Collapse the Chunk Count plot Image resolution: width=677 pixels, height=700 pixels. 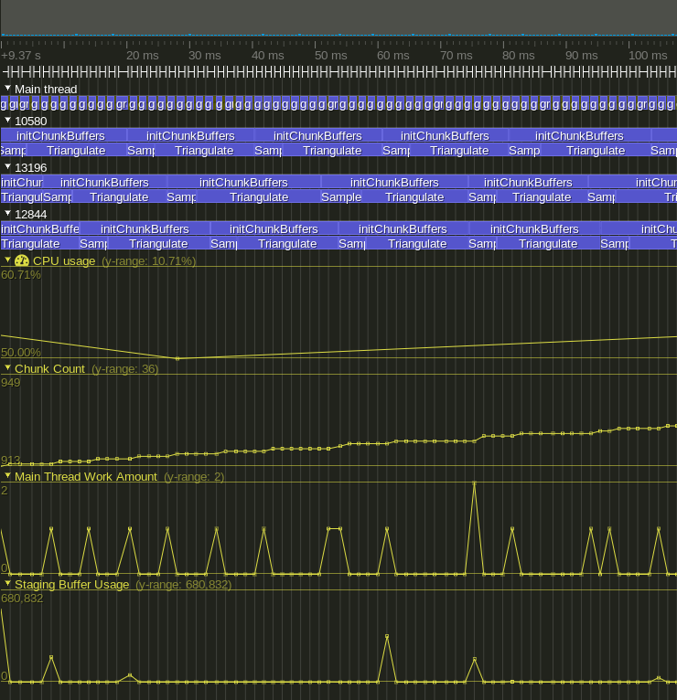click(7, 368)
